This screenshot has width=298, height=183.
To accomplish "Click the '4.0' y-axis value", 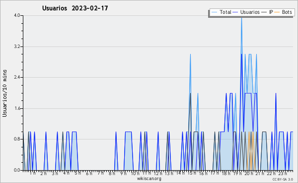I will tap(17, 15).
